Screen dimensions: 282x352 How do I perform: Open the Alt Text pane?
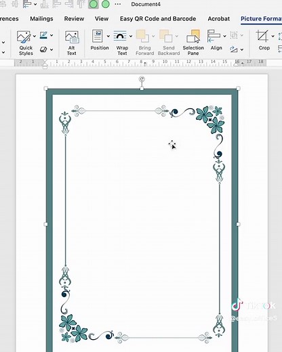[72, 43]
